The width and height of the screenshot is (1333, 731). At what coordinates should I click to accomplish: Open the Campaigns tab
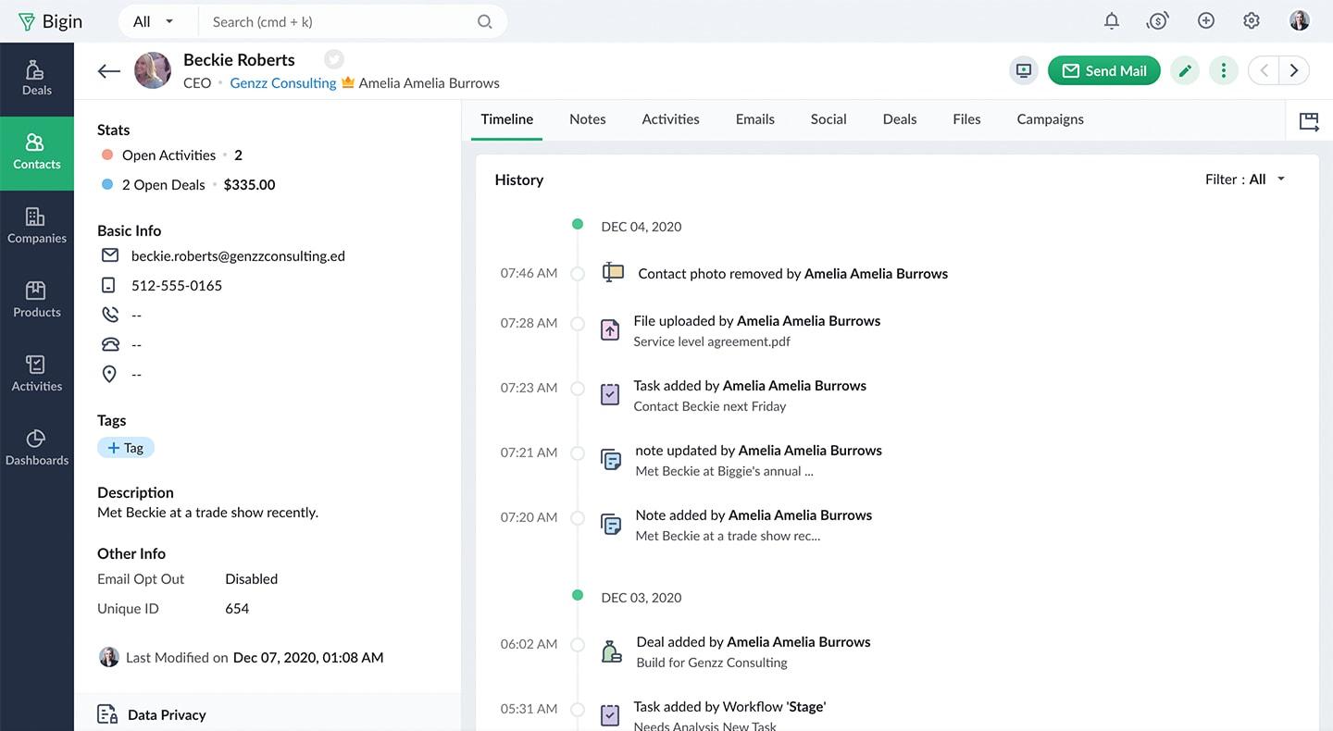[1051, 119]
